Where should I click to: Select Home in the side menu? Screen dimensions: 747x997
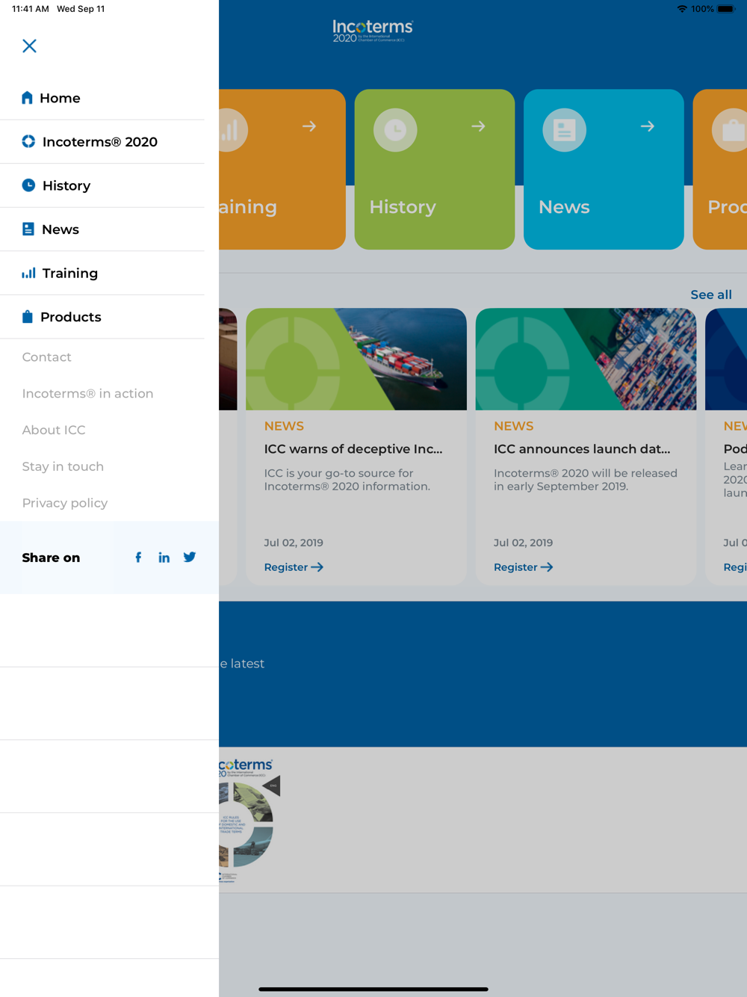(102, 98)
